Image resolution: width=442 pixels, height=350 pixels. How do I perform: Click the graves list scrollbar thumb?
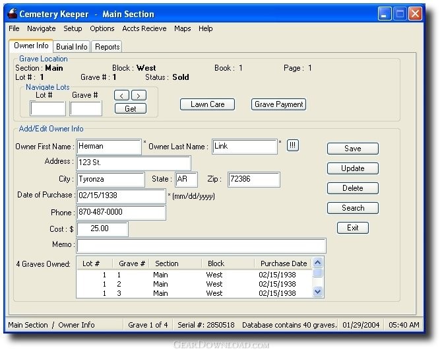coord(317,273)
